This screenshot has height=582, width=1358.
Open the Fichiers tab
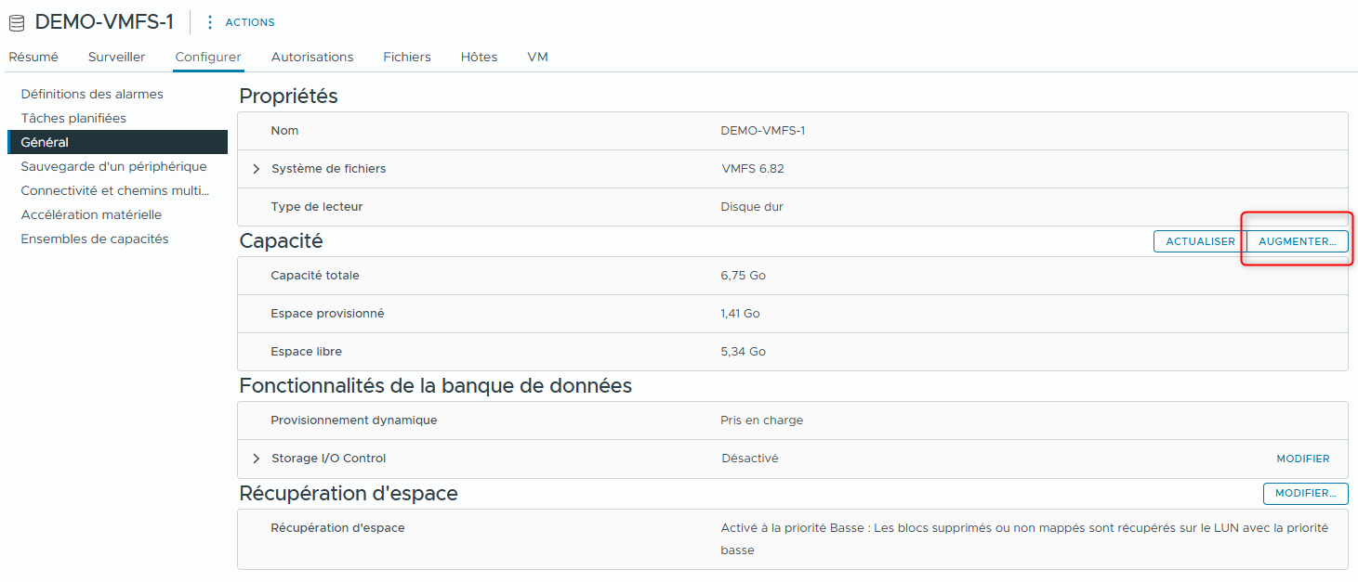click(406, 57)
